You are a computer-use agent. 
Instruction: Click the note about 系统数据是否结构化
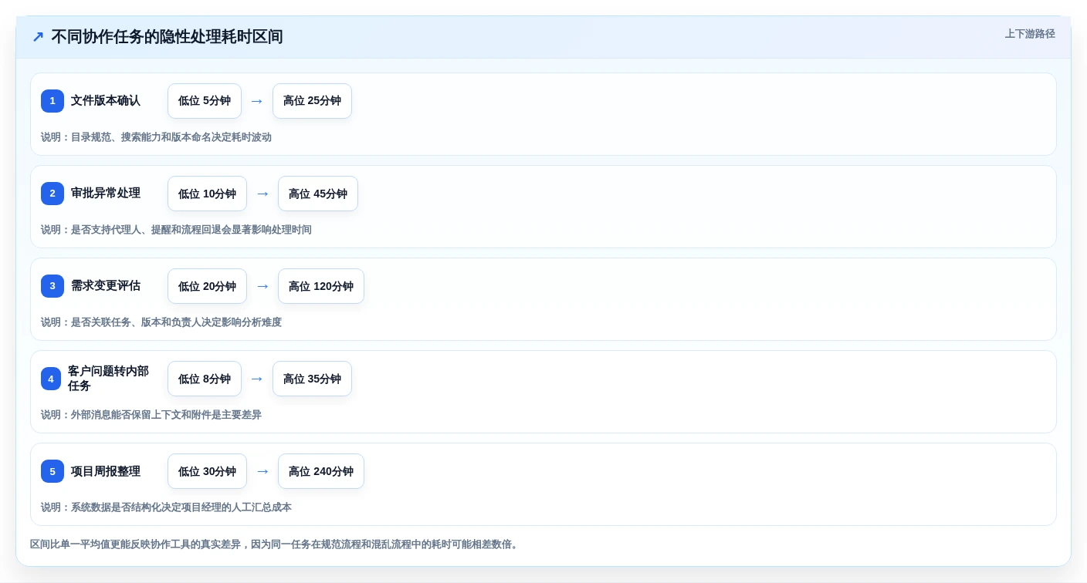pyautogui.click(x=166, y=507)
